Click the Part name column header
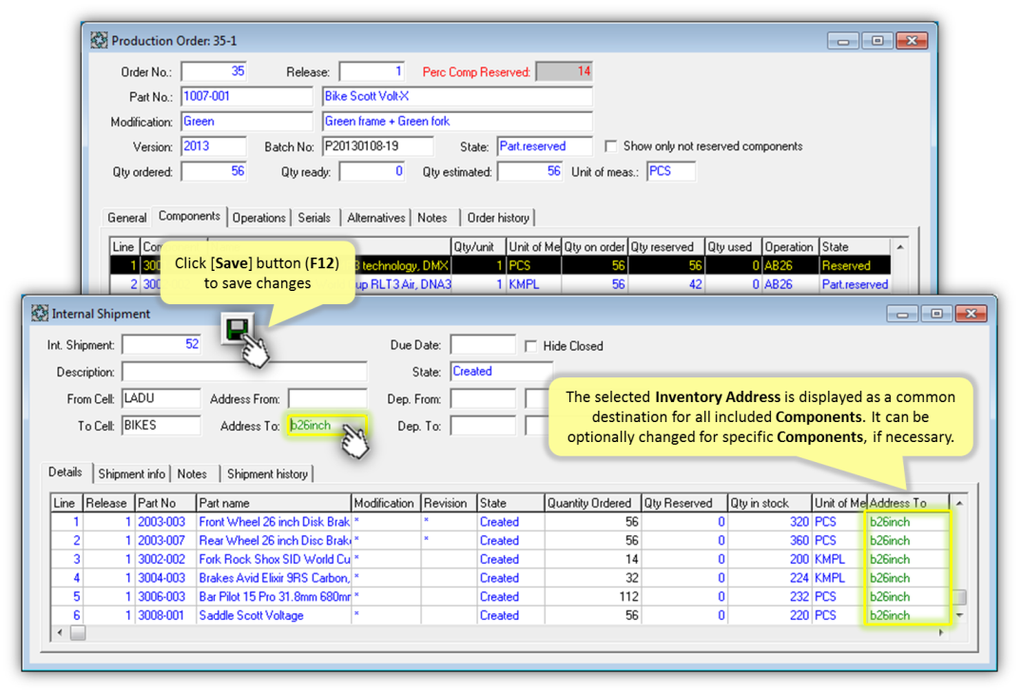 point(273,503)
